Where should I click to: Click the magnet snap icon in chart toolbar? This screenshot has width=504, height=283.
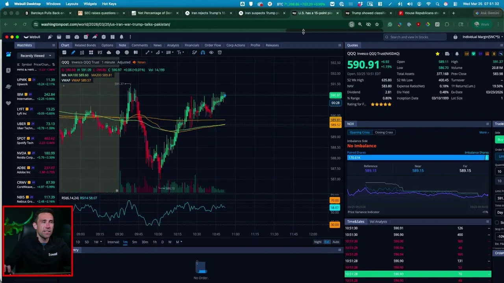pyautogui.click(x=203, y=52)
